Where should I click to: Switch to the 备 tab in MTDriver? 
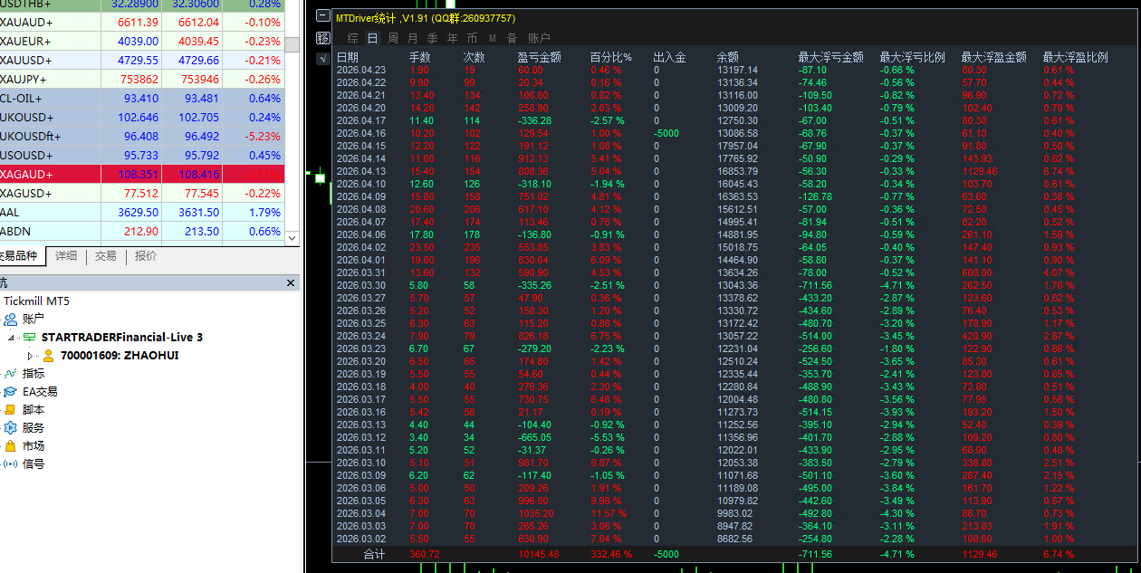512,38
